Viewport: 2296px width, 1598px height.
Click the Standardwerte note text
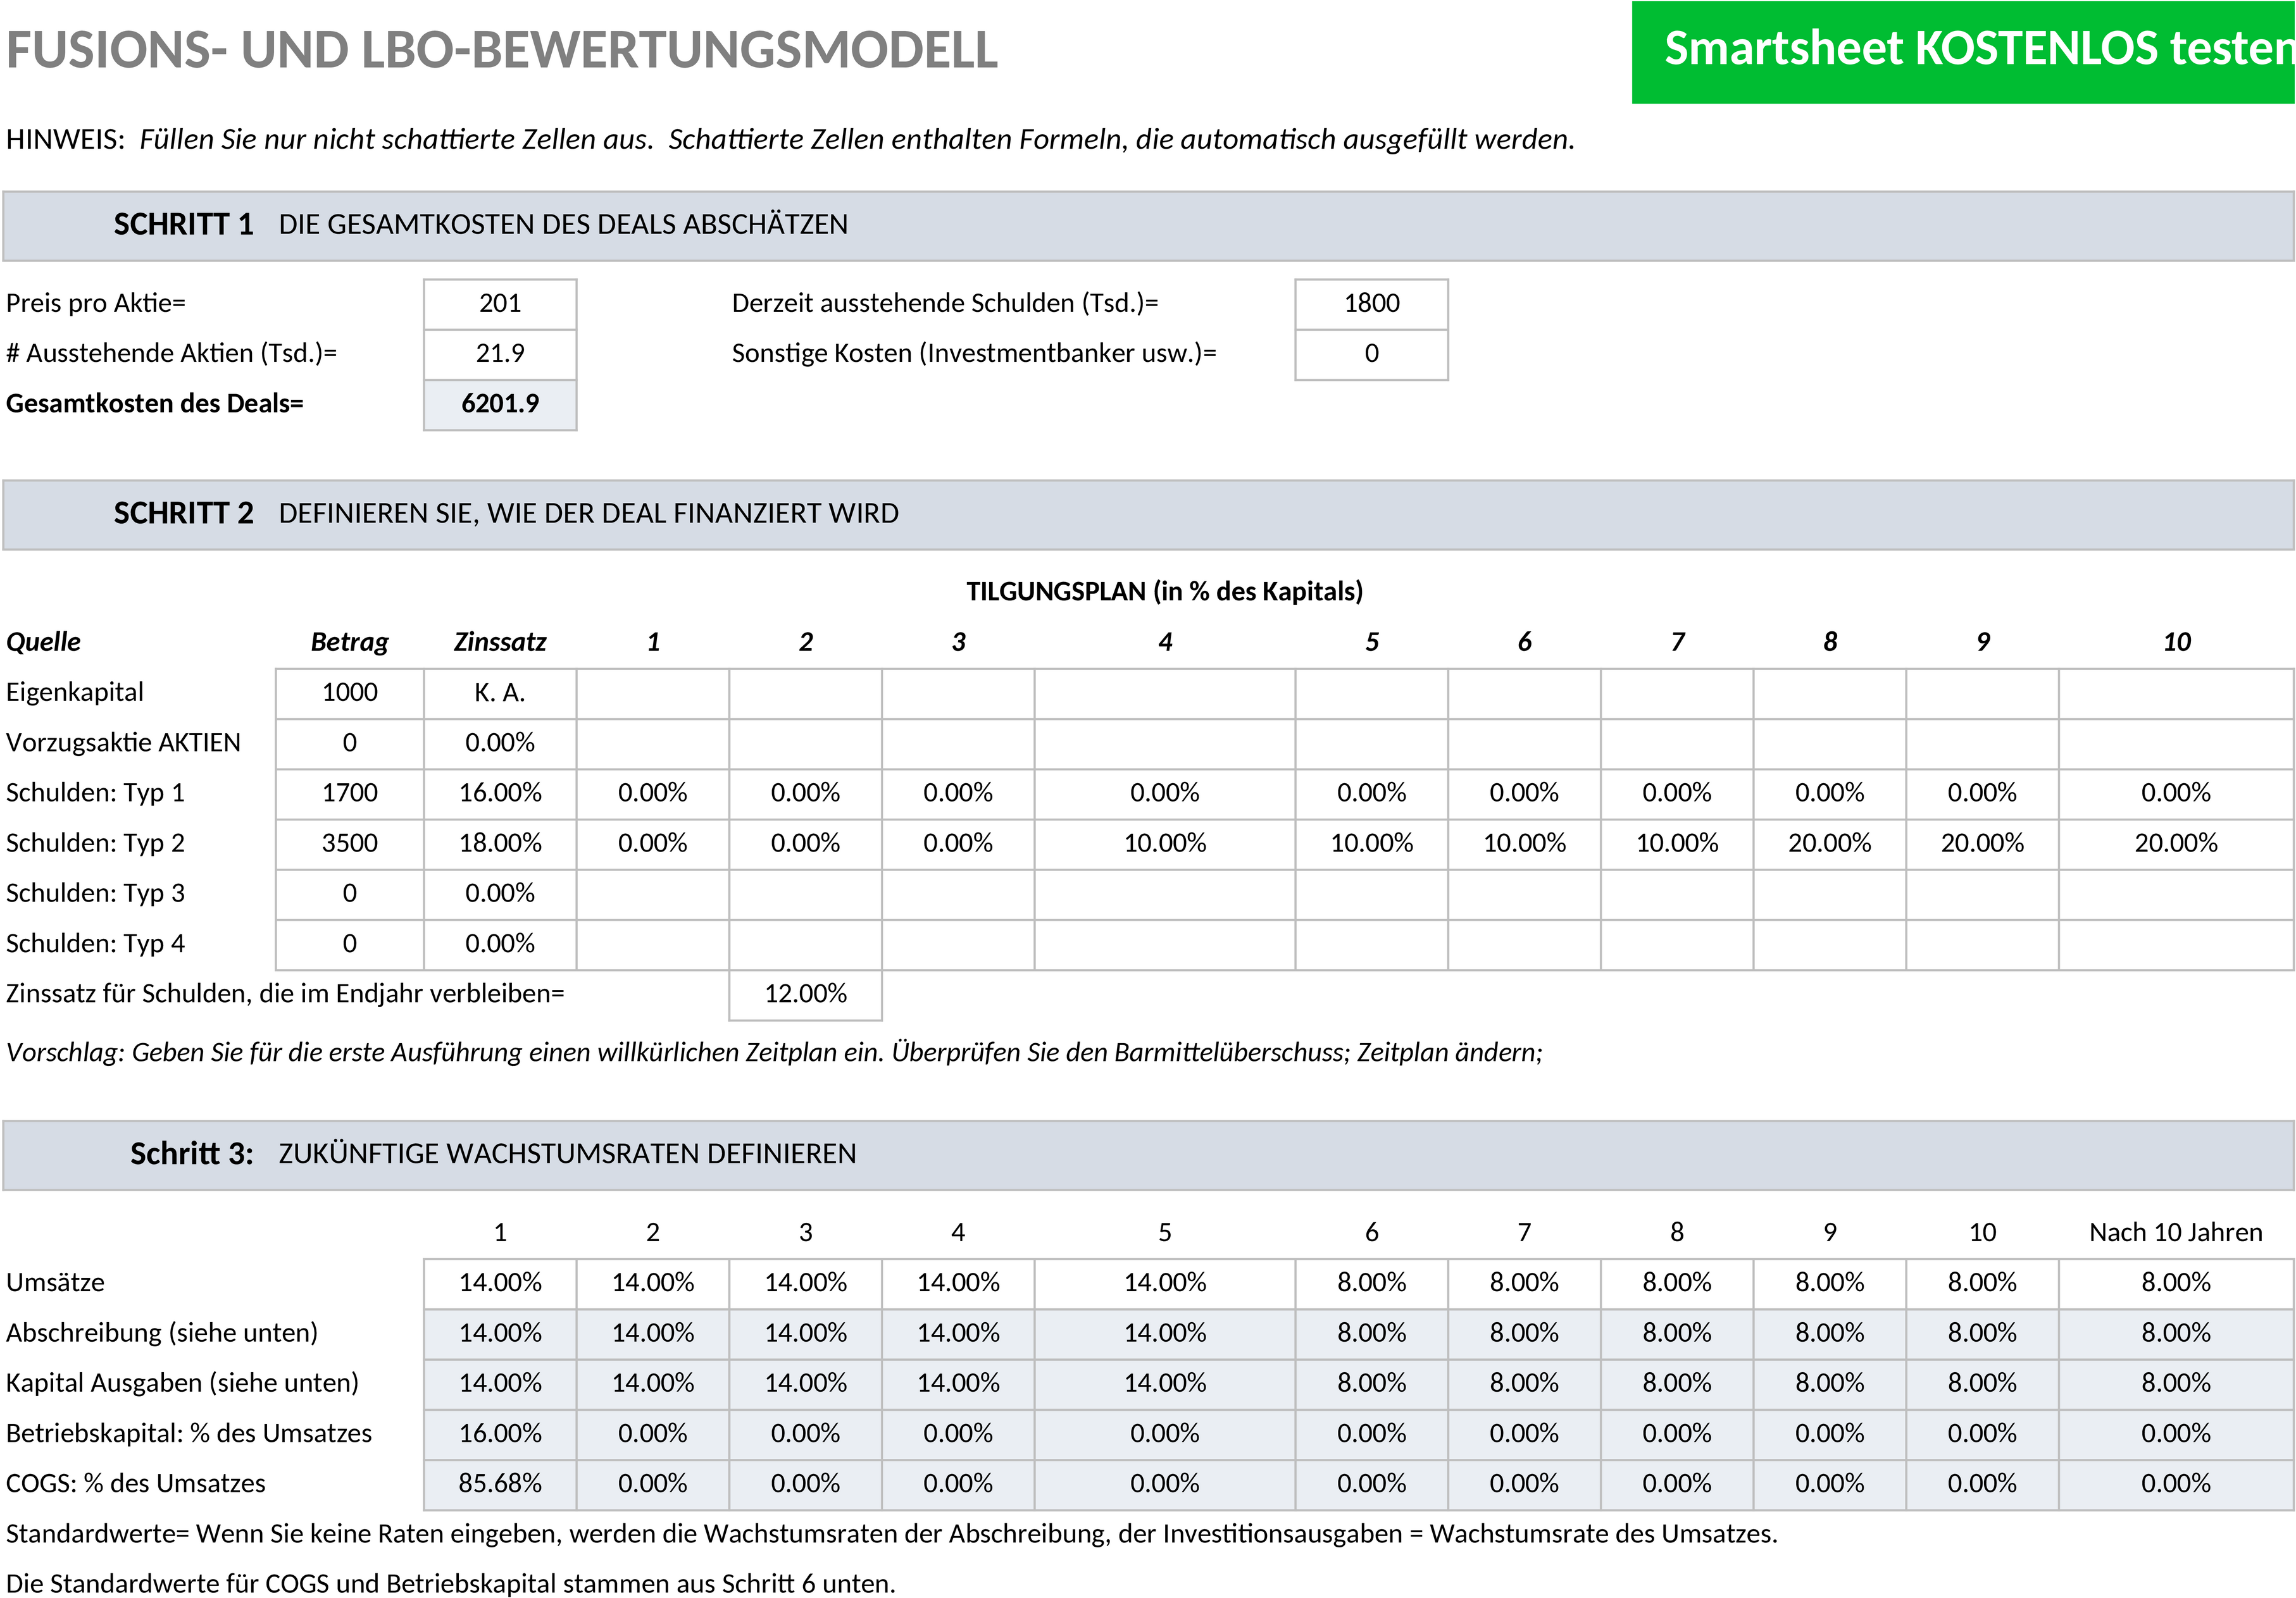pyautogui.click(x=892, y=1535)
